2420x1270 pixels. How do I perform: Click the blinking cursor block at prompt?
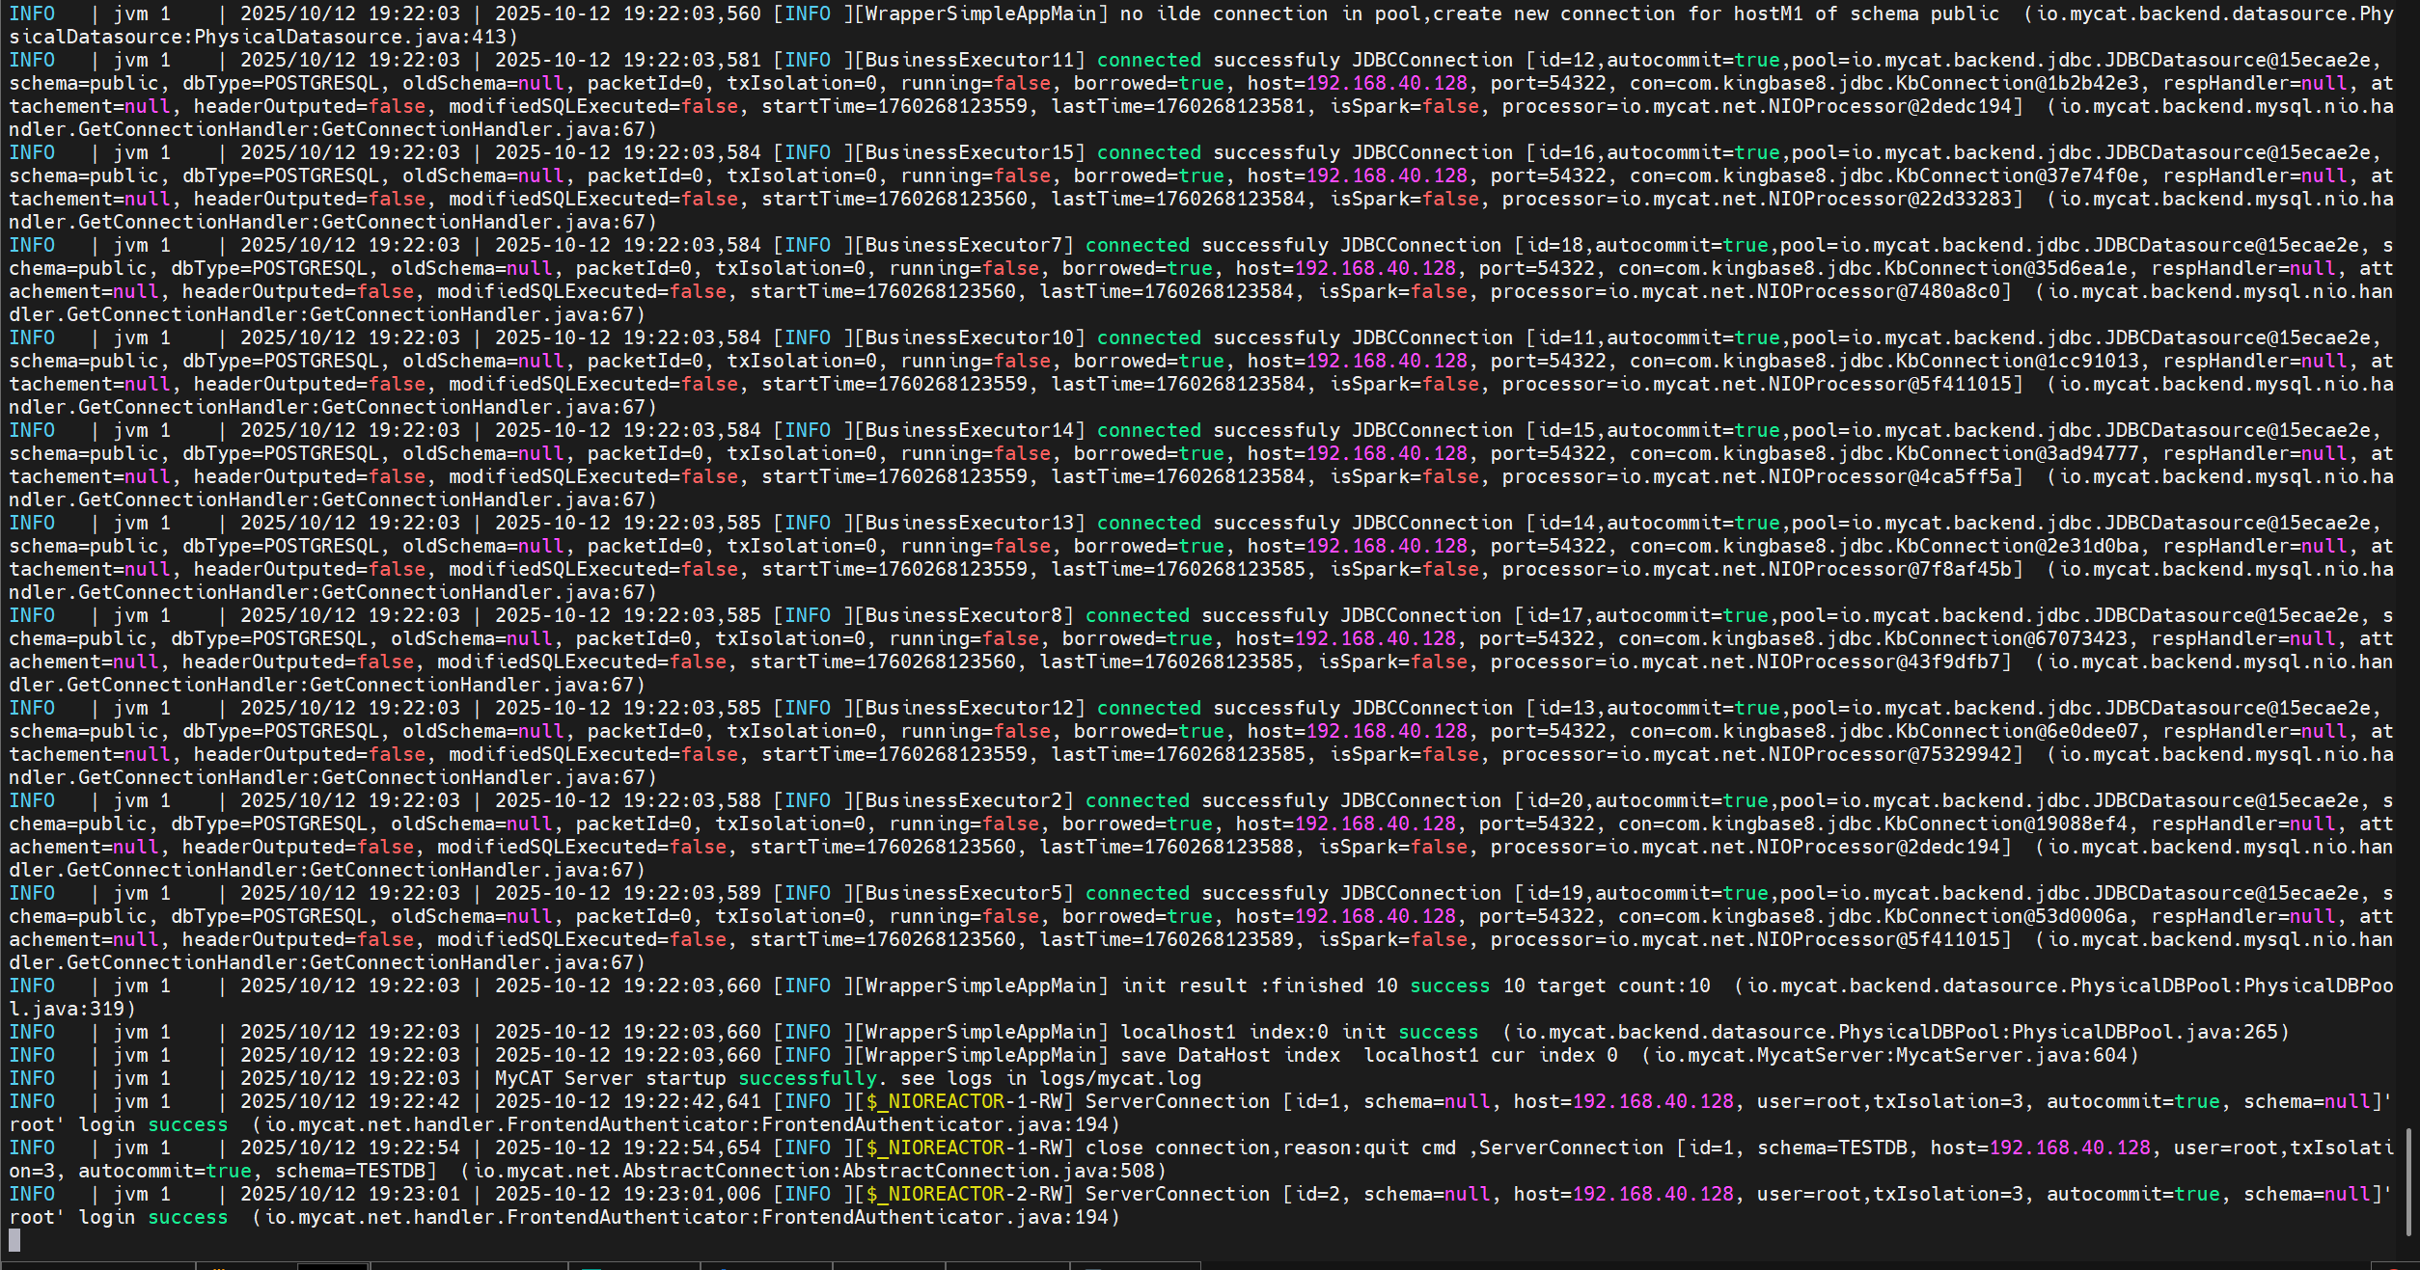point(14,1240)
